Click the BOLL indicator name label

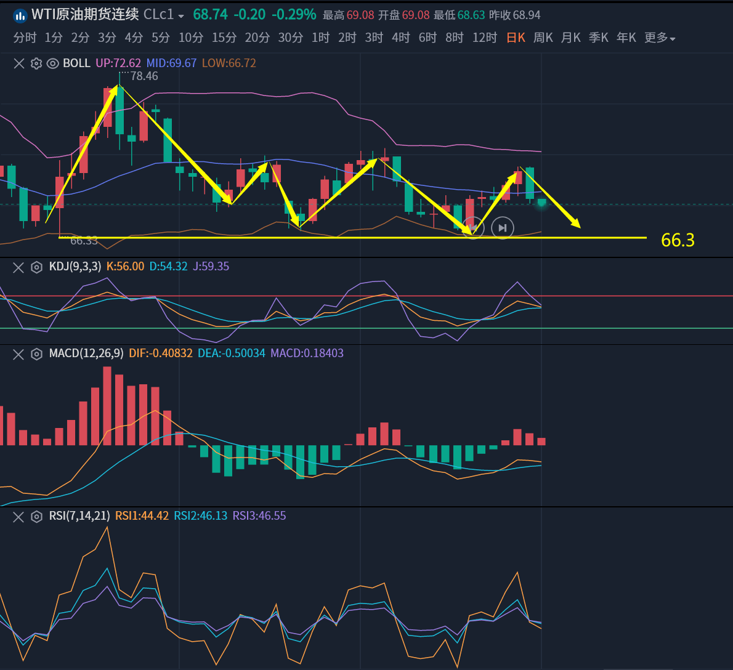click(76, 63)
